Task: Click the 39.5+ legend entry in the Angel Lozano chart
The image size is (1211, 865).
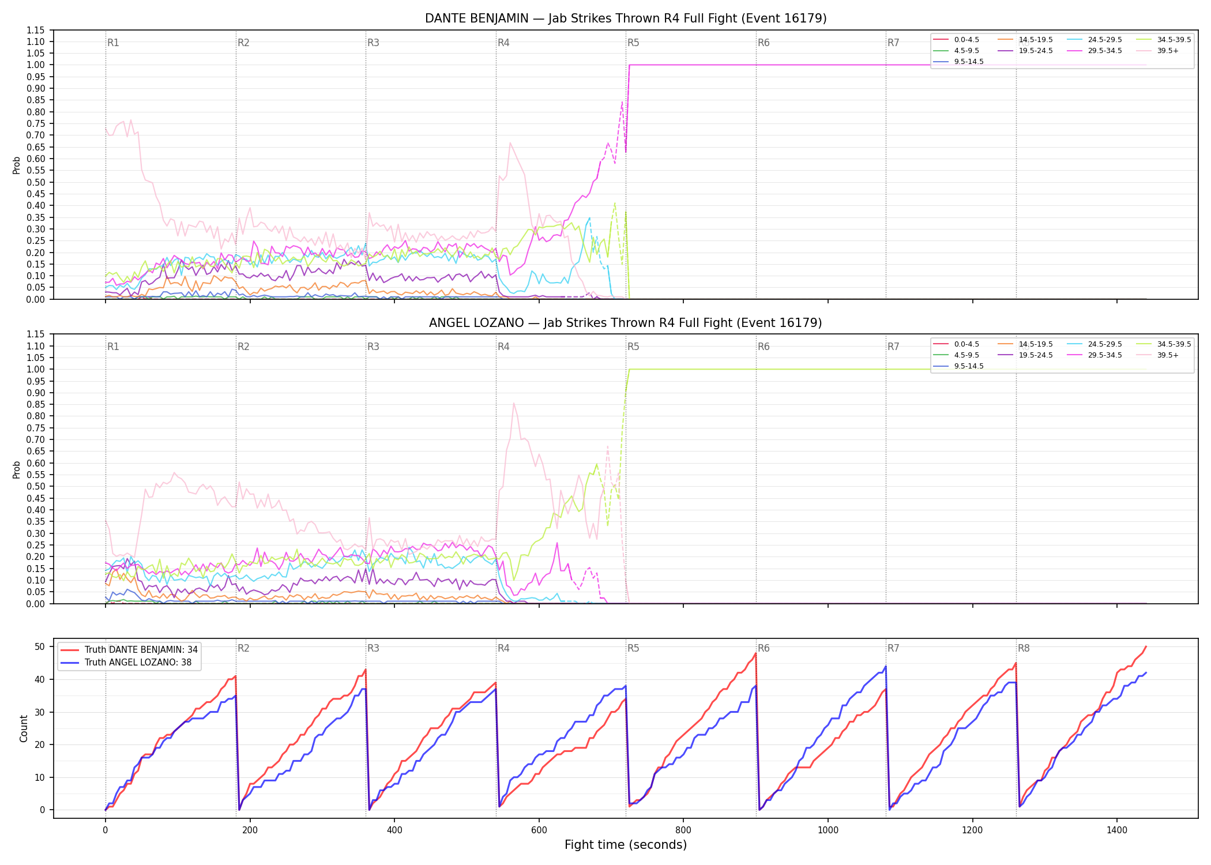Action: click(x=1158, y=355)
